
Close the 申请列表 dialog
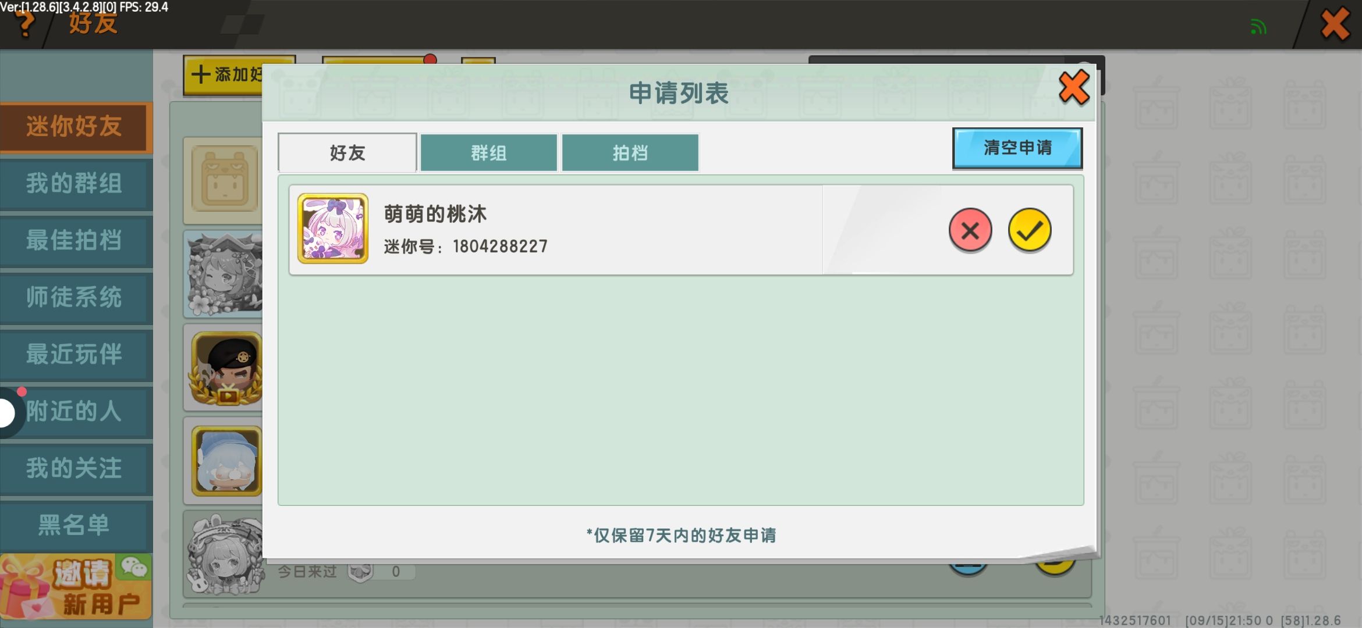click(1073, 88)
